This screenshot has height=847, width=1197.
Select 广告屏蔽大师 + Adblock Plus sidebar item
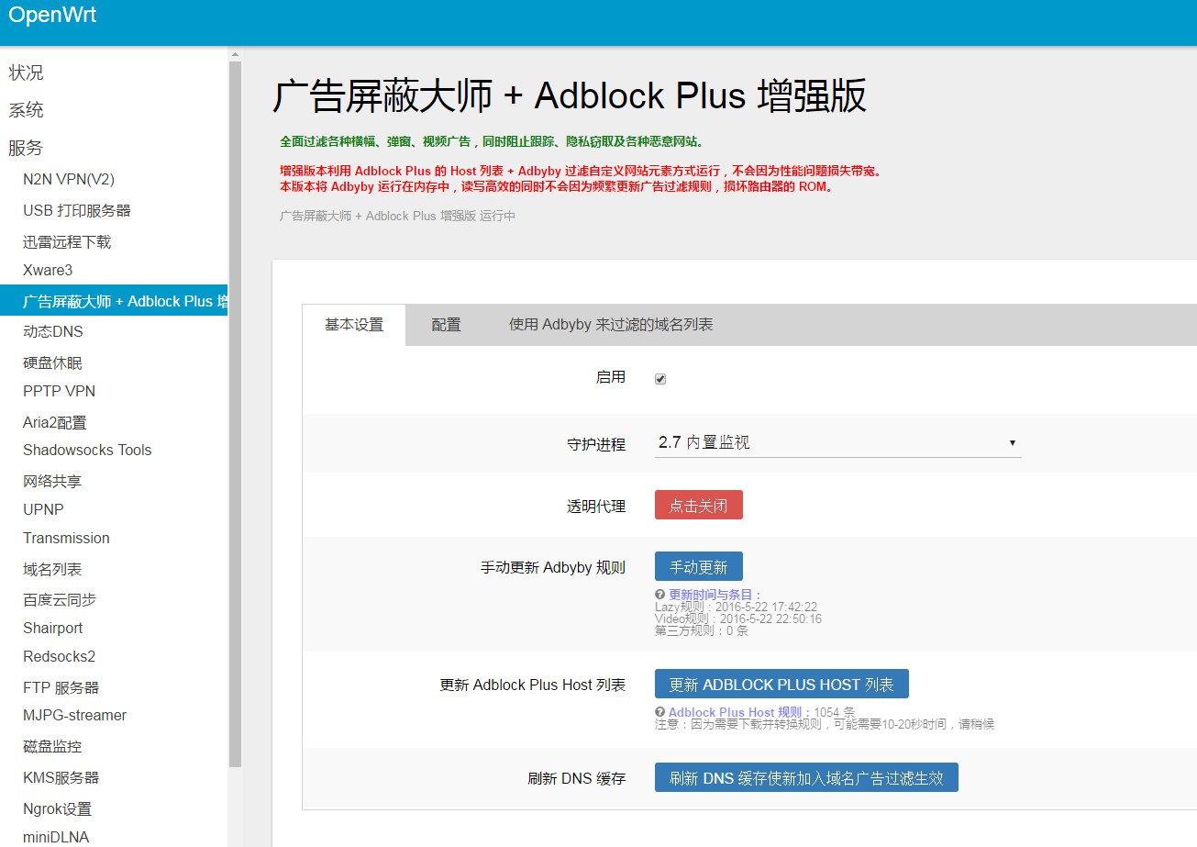pos(114,301)
